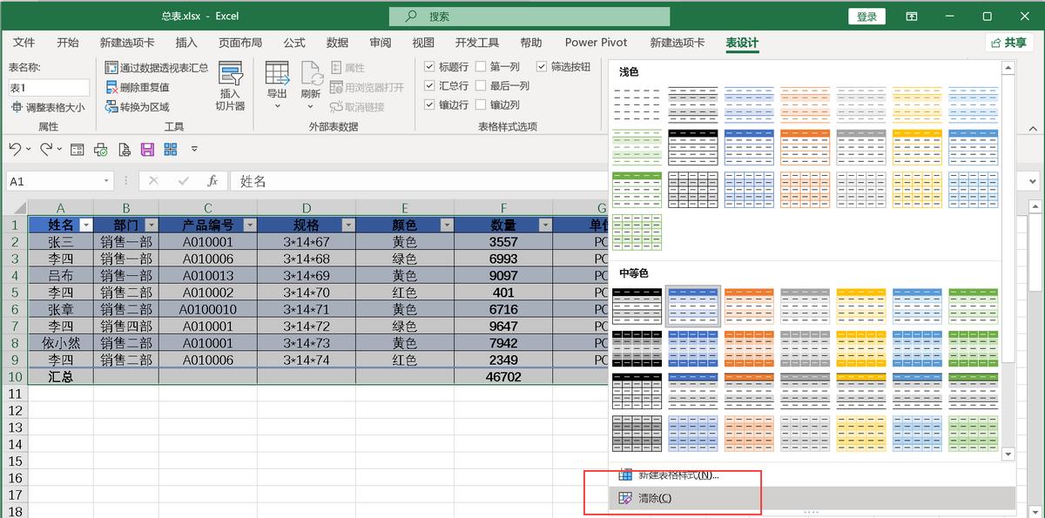1045x518 pixels.
Task: Click Remove Duplicates (删除重复值)
Action: [138, 87]
